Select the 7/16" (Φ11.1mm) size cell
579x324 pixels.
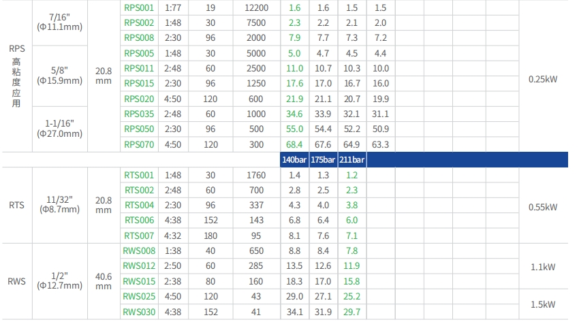pos(59,22)
